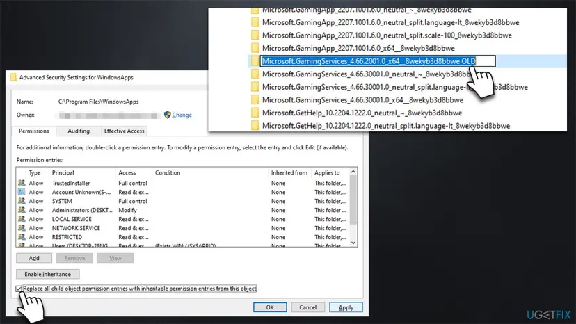Viewport: 576px width, 324px height.
Task: Click folder icon of GamingApp language-lt entry
Action: pyautogui.click(x=255, y=22)
